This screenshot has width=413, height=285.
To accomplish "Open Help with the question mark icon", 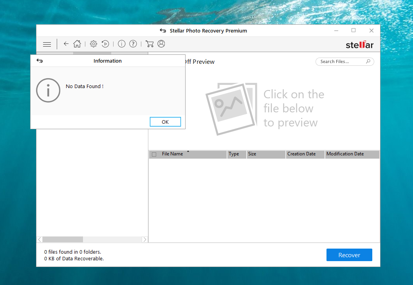I will 133,44.
